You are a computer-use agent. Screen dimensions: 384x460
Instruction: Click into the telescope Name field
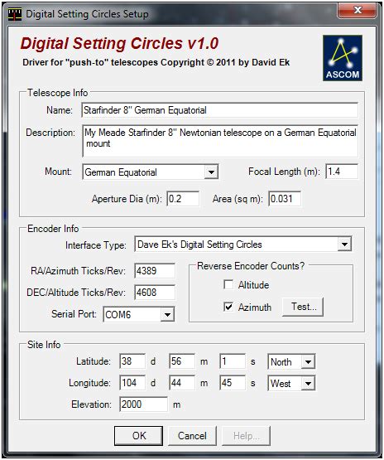coord(219,110)
